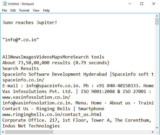160x135 pixels.
Task: Click the 'spaceinfo.co.in/' line
Action: click(23, 80)
